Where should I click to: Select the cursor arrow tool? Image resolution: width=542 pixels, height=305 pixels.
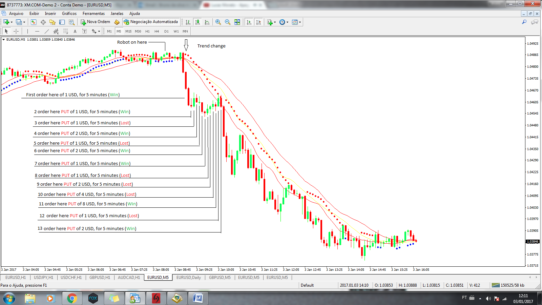(6, 31)
